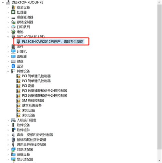
Task: Click the scrollbar down arrow
Action: (x=160, y=161)
